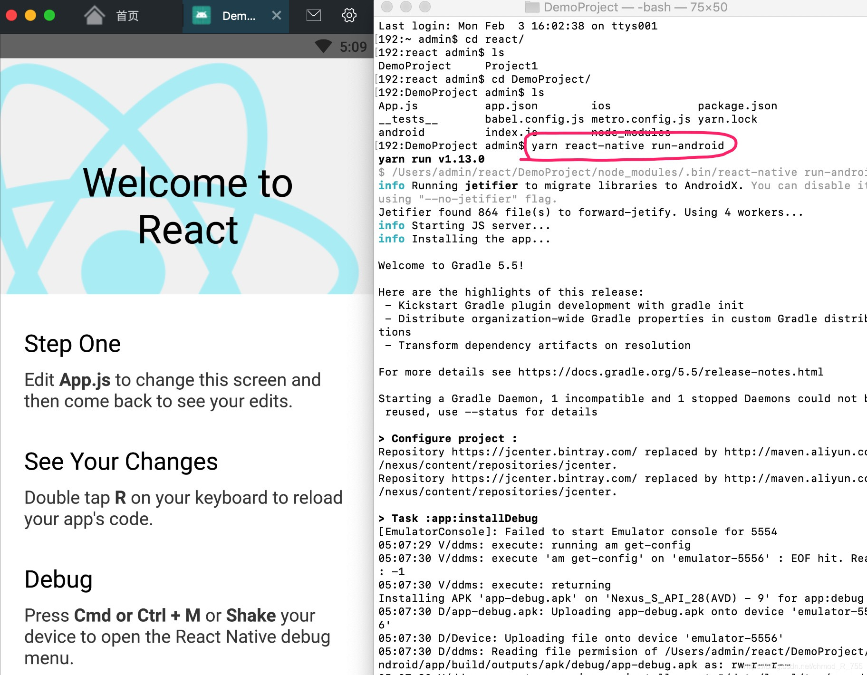Click the 'DemoProject — -bash — 75×50' terminal title
The height and width of the screenshot is (675, 867).
[636, 7]
